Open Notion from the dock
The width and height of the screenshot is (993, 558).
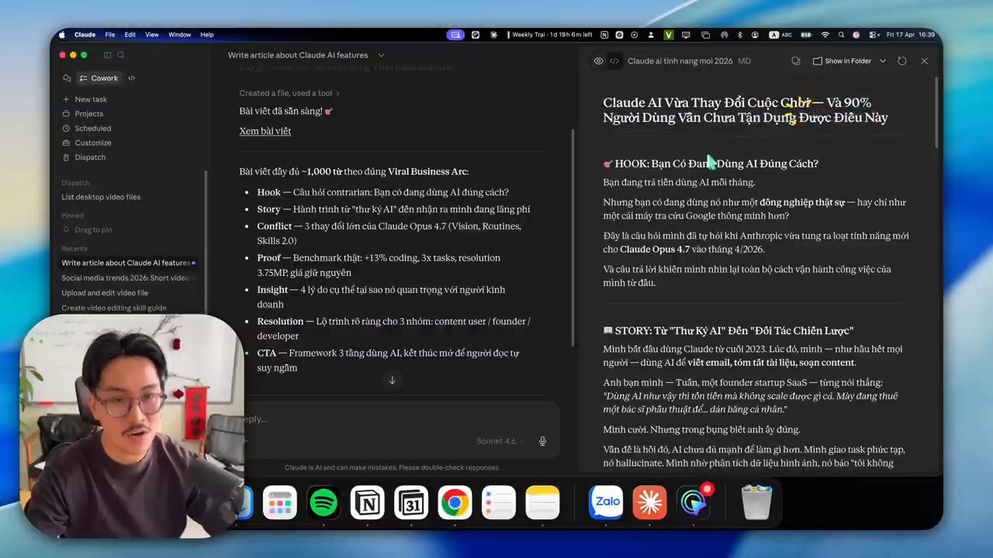coord(368,503)
